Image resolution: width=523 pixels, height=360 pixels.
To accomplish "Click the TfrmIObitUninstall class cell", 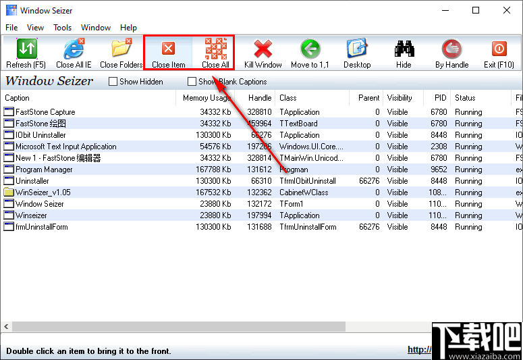I will 308,181.
